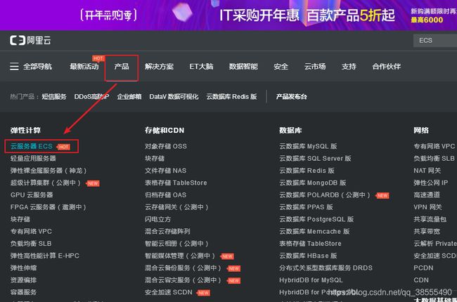Open 轻量应用服务器 link
The width and height of the screenshot is (457, 302).
tap(33, 159)
